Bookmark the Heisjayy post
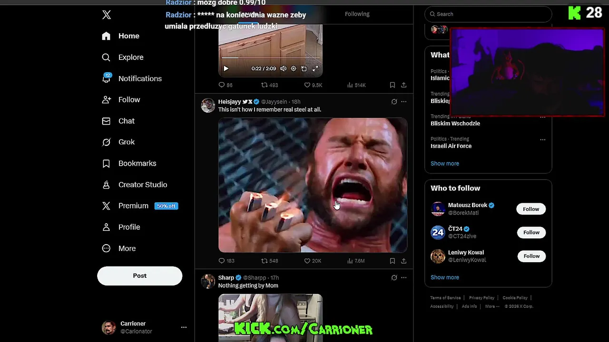This screenshot has height=342, width=609. (392, 261)
